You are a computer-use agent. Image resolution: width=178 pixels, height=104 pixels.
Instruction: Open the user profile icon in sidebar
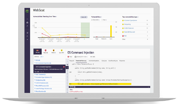[x=27, y=36]
